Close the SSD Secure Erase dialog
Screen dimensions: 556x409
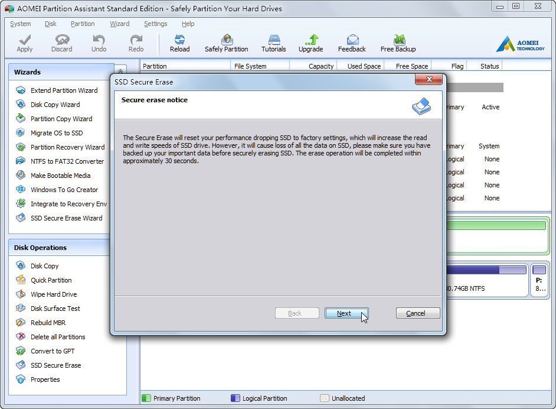pos(429,80)
